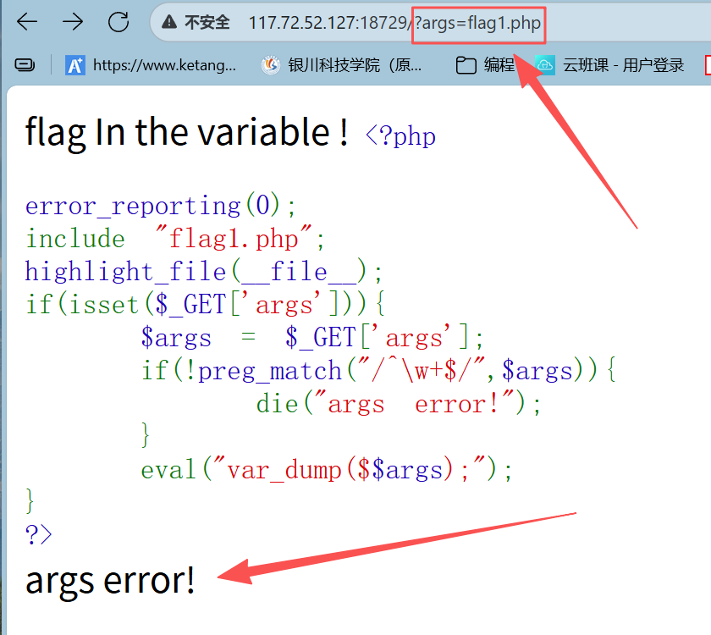Open the not secure warning indicator
Image resolution: width=711 pixels, height=635 pixels.
[x=196, y=22]
